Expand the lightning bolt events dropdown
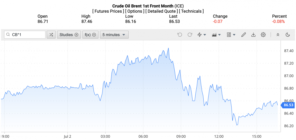This screenshot has width=296, height=140. [x=202, y=35]
